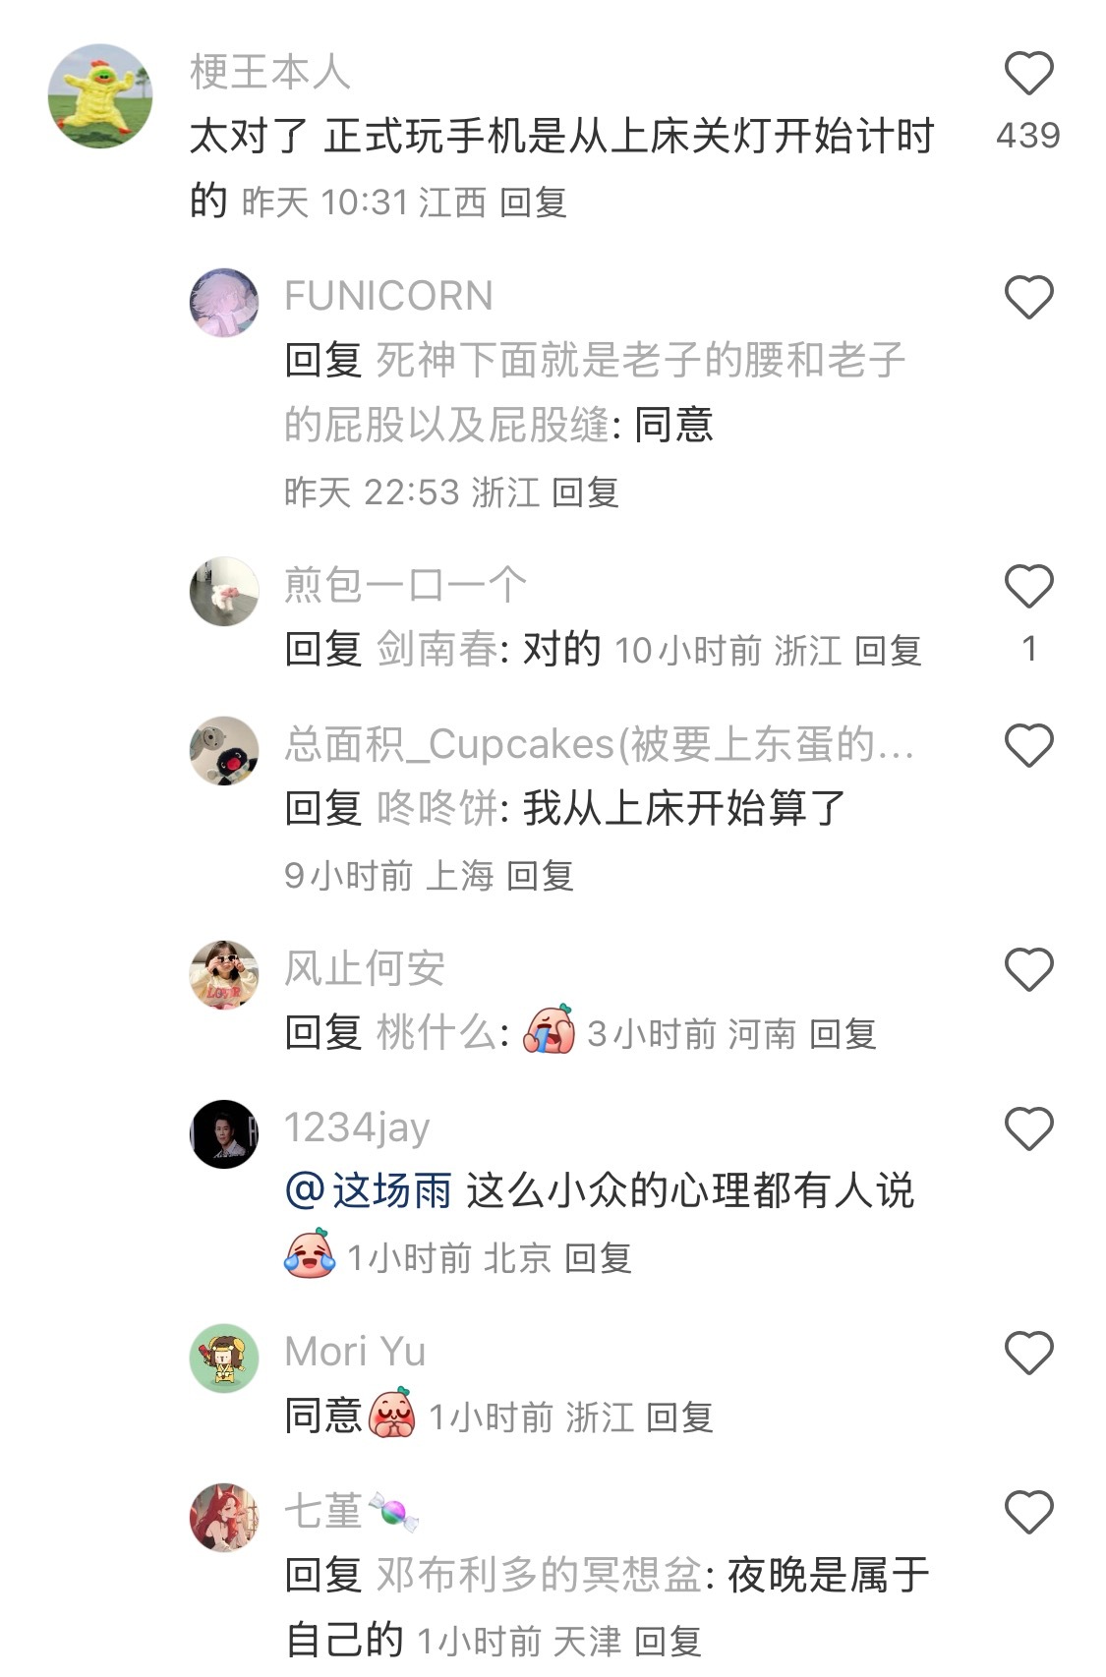Viewport: 1106px width, 1677px height.
Task: Tap the @这场雨 mention link
Action: point(369,1191)
